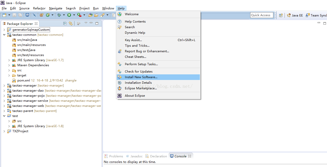Open the Window menu
The image size is (327, 167).
click(x=108, y=8)
